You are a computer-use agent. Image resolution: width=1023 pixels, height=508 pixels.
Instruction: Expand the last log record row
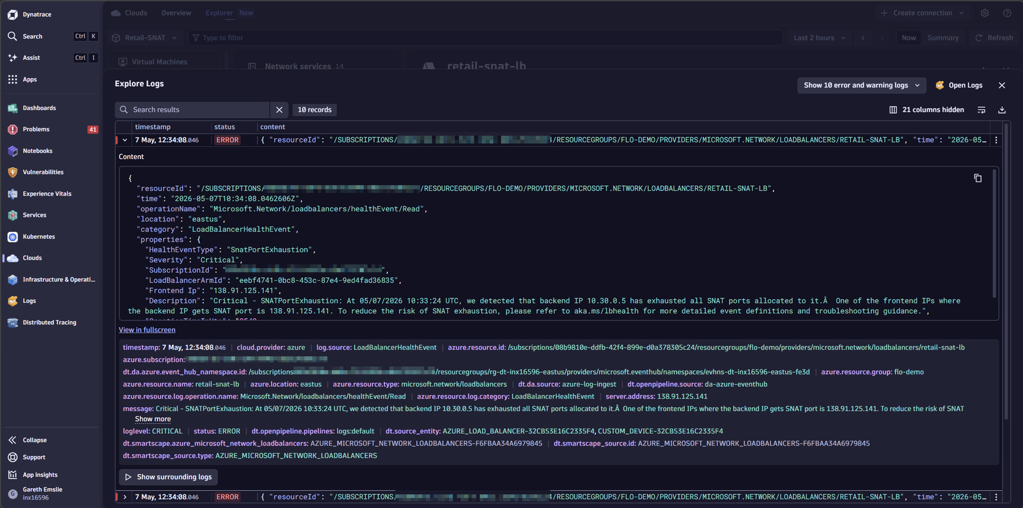coord(125,497)
